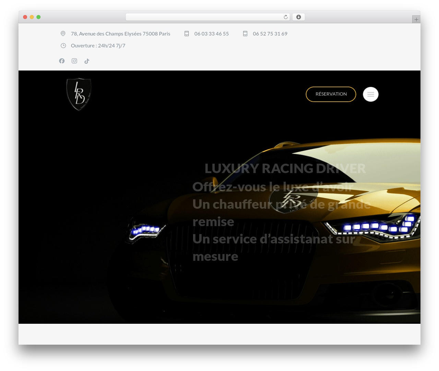This screenshot has width=439, height=371.
Task: Click the Un service d'assistanat sur mesure text
Action: pyautogui.click(x=274, y=247)
